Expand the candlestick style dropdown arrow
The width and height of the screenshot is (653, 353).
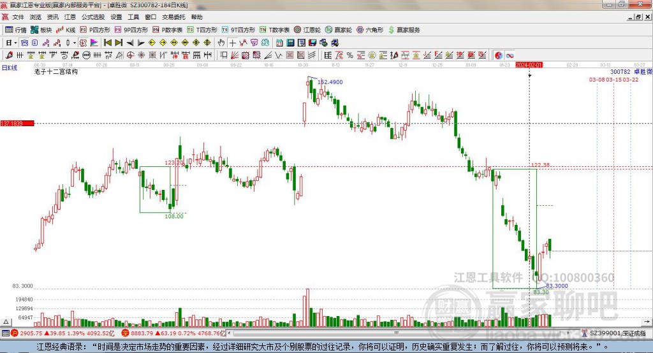pos(75,43)
